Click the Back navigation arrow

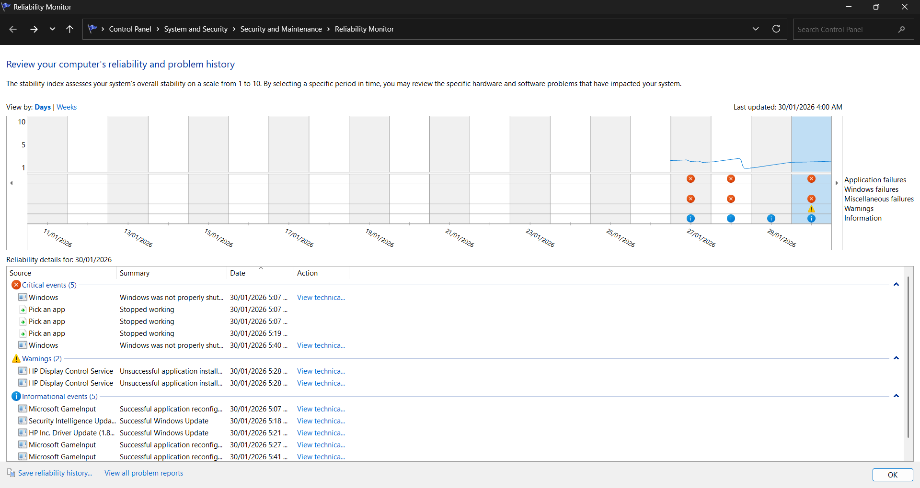pos(13,29)
